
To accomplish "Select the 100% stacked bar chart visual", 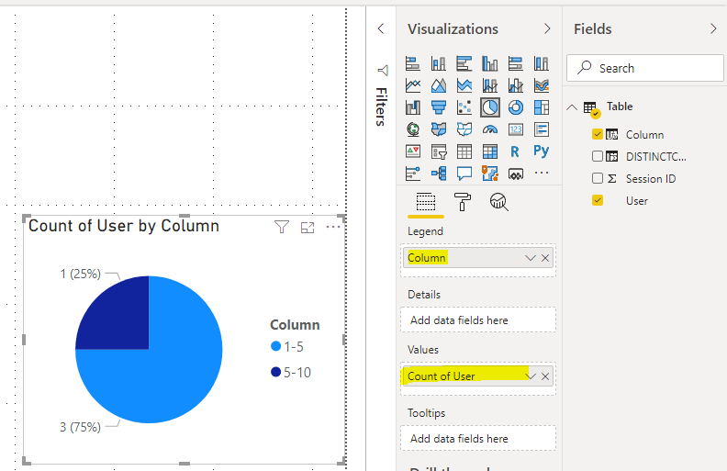I will pyautogui.click(x=516, y=63).
